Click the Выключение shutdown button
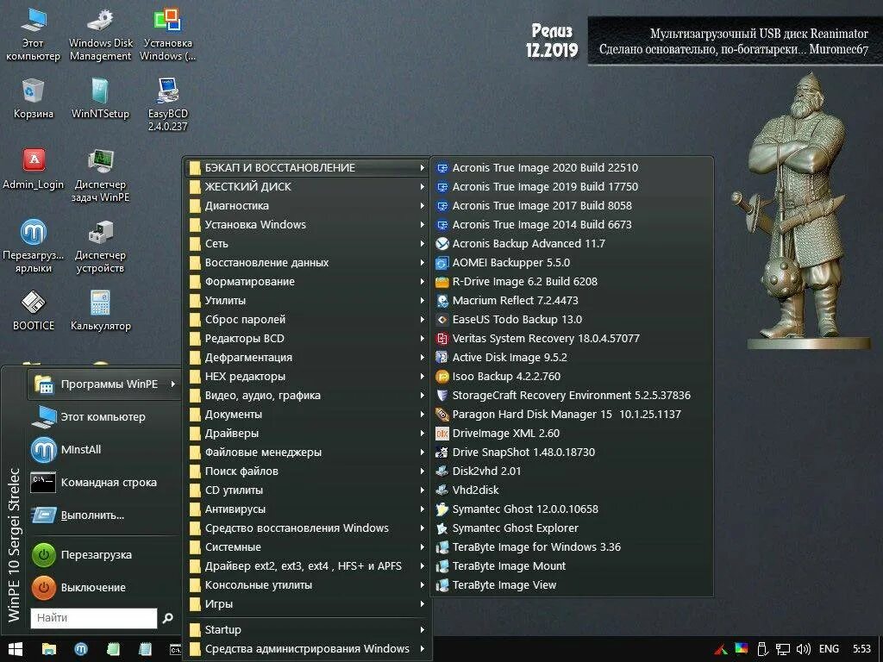883x662 pixels. click(x=104, y=588)
